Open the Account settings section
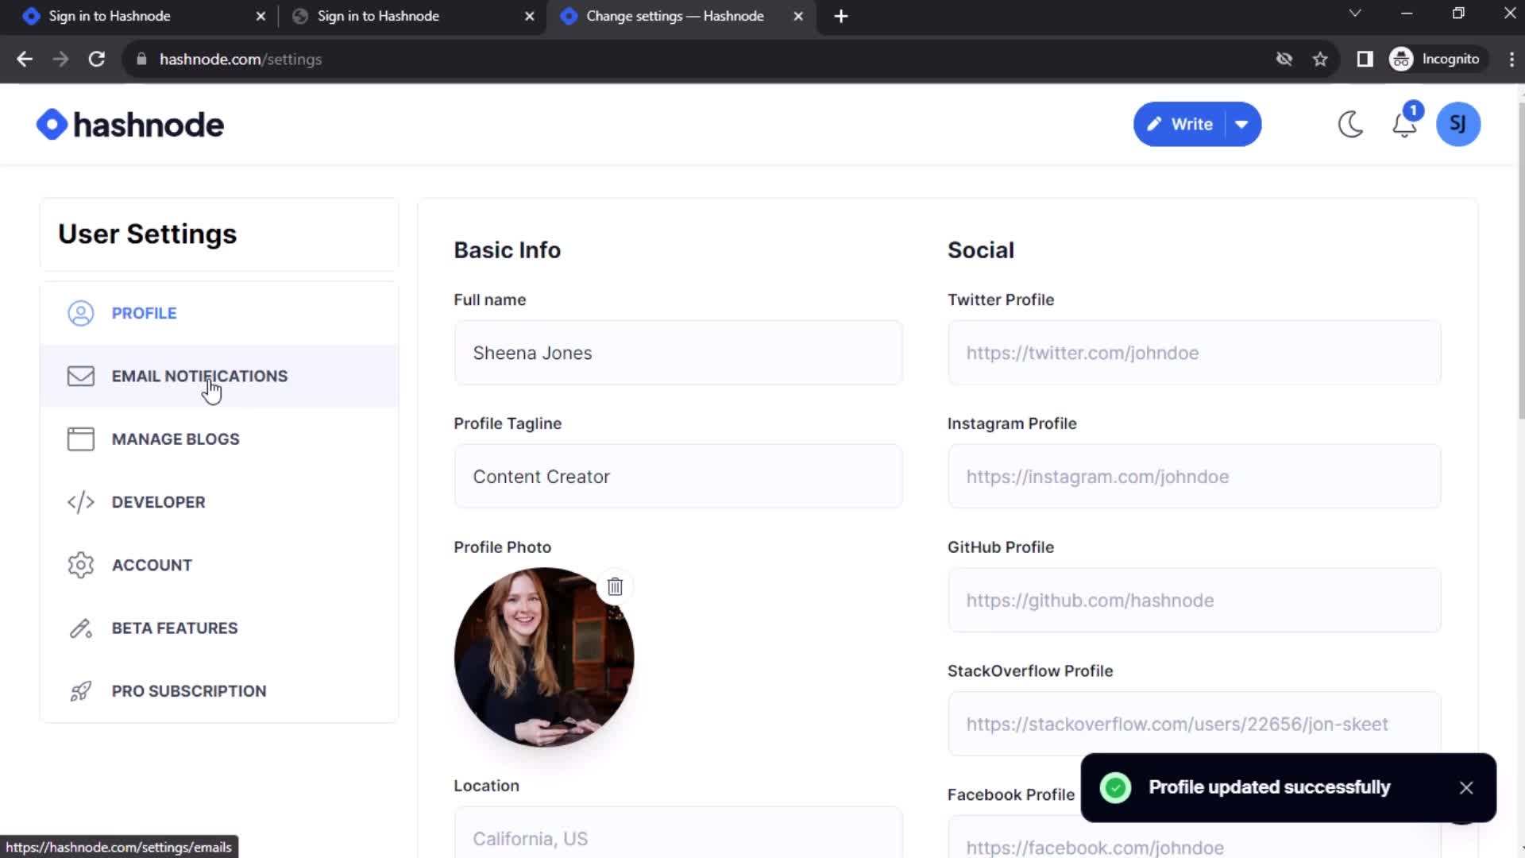 (x=219, y=565)
